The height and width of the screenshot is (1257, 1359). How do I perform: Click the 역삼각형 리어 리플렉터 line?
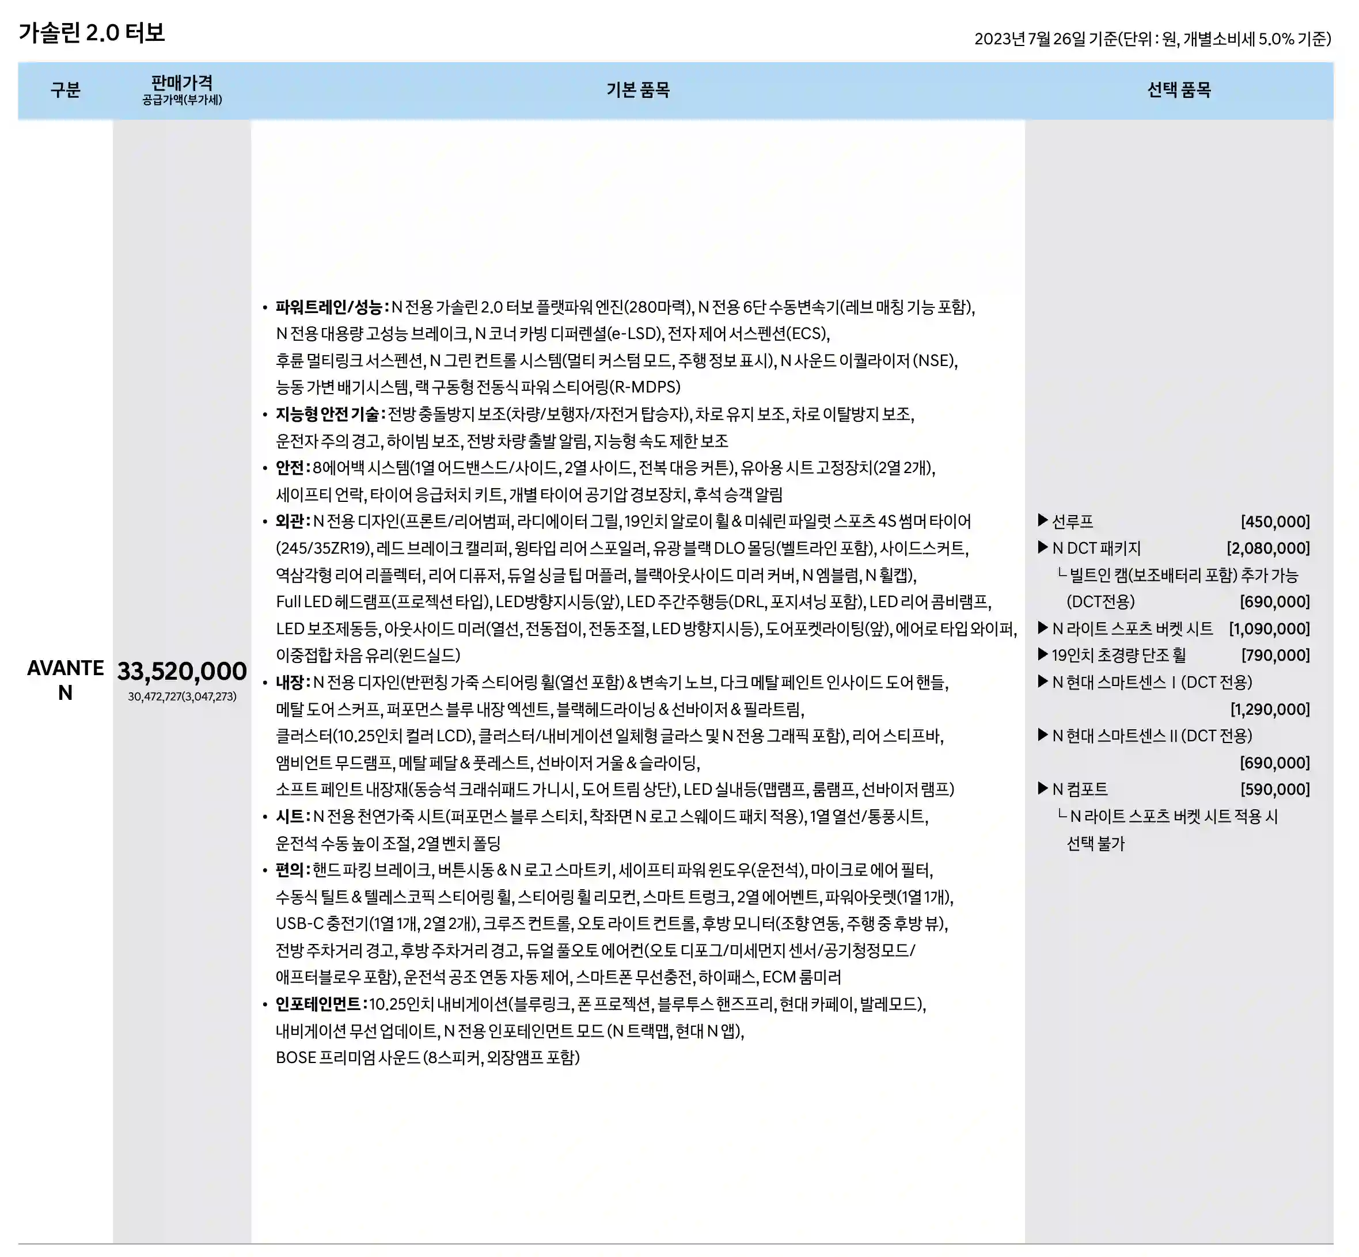pyautogui.click(x=596, y=576)
